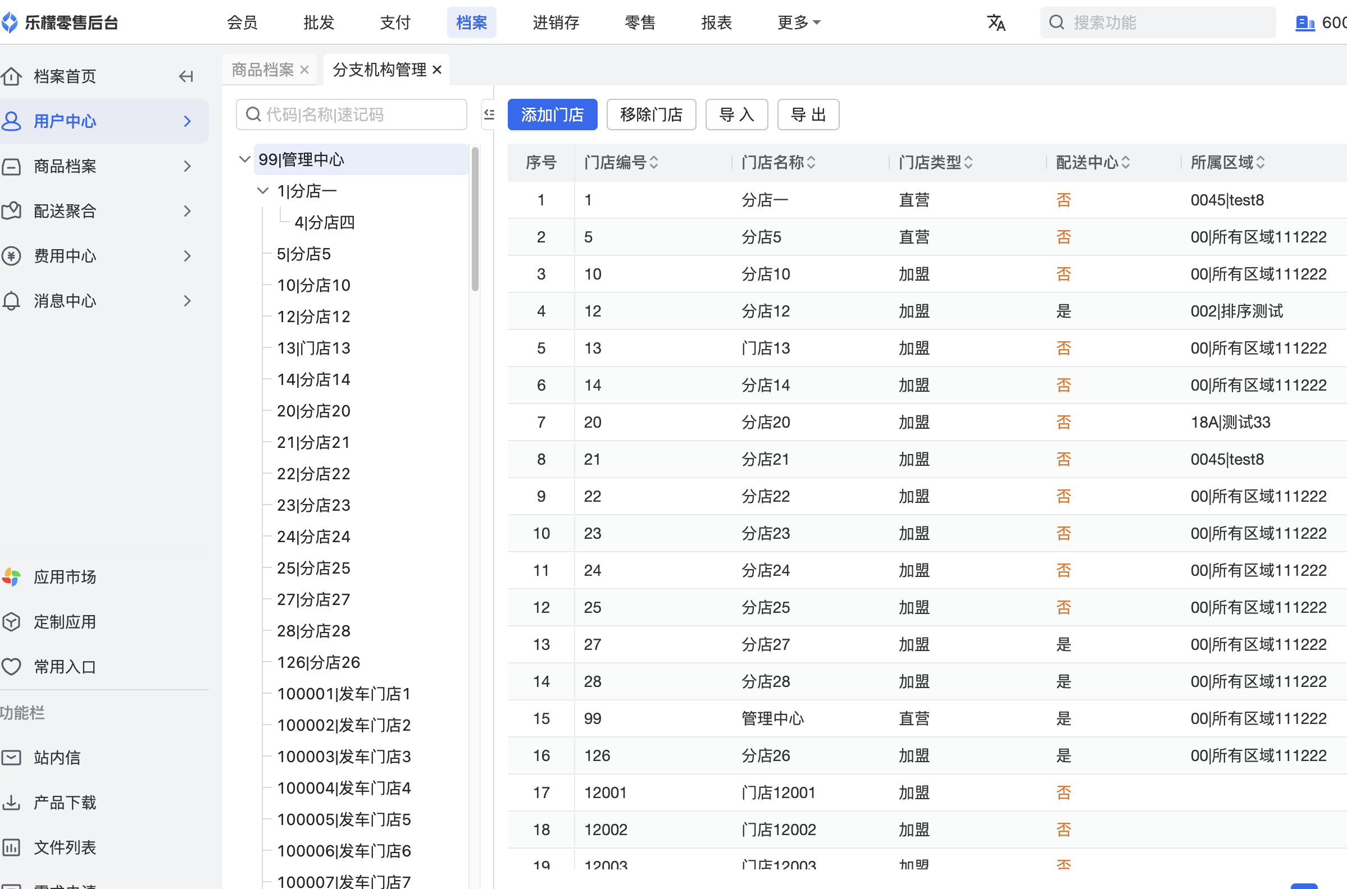Open the 更多 dropdown menu
The height and width of the screenshot is (889, 1347).
[x=799, y=22]
